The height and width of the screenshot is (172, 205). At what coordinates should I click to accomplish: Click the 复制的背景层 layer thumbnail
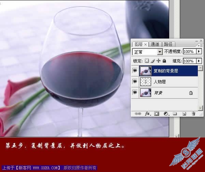click(x=146, y=71)
